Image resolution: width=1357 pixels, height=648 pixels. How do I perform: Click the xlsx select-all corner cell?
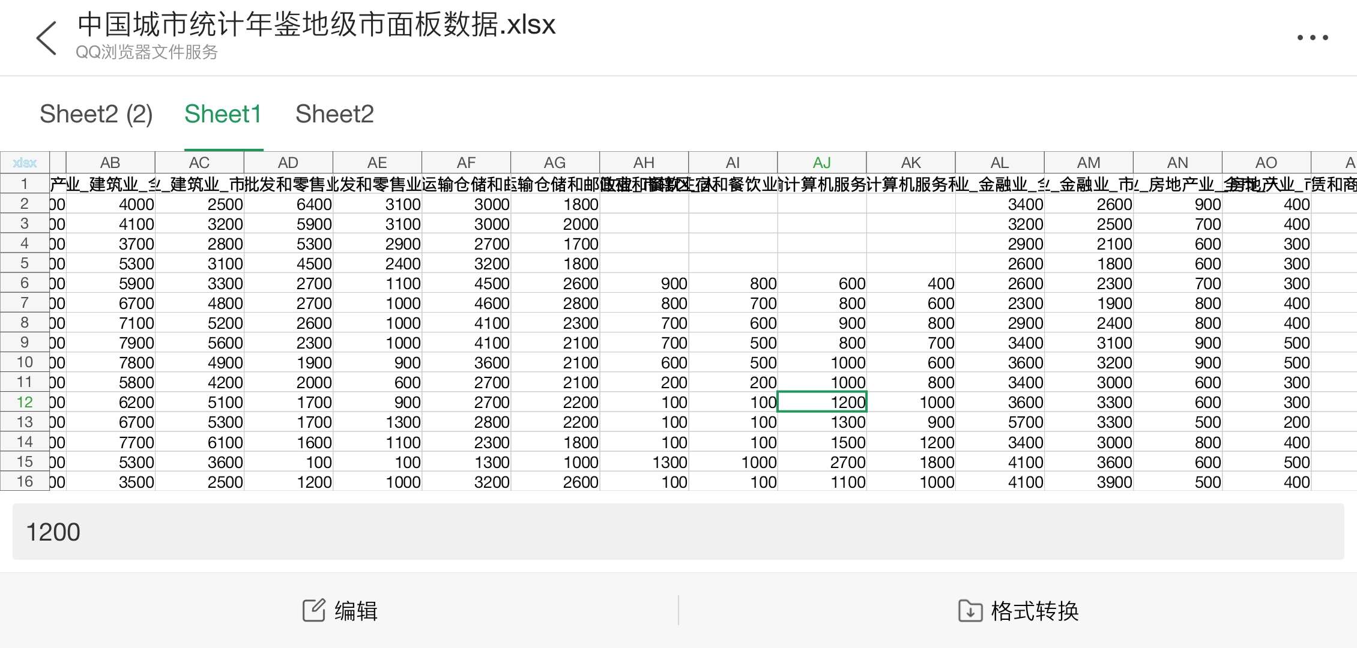(25, 163)
